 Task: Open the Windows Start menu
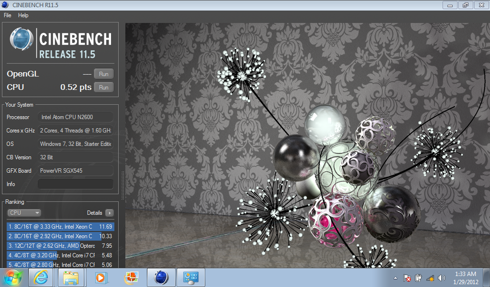point(13,277)
